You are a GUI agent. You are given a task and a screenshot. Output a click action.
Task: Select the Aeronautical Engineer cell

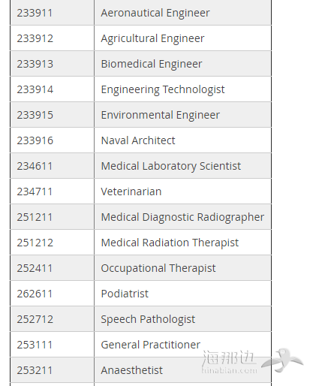183,13
